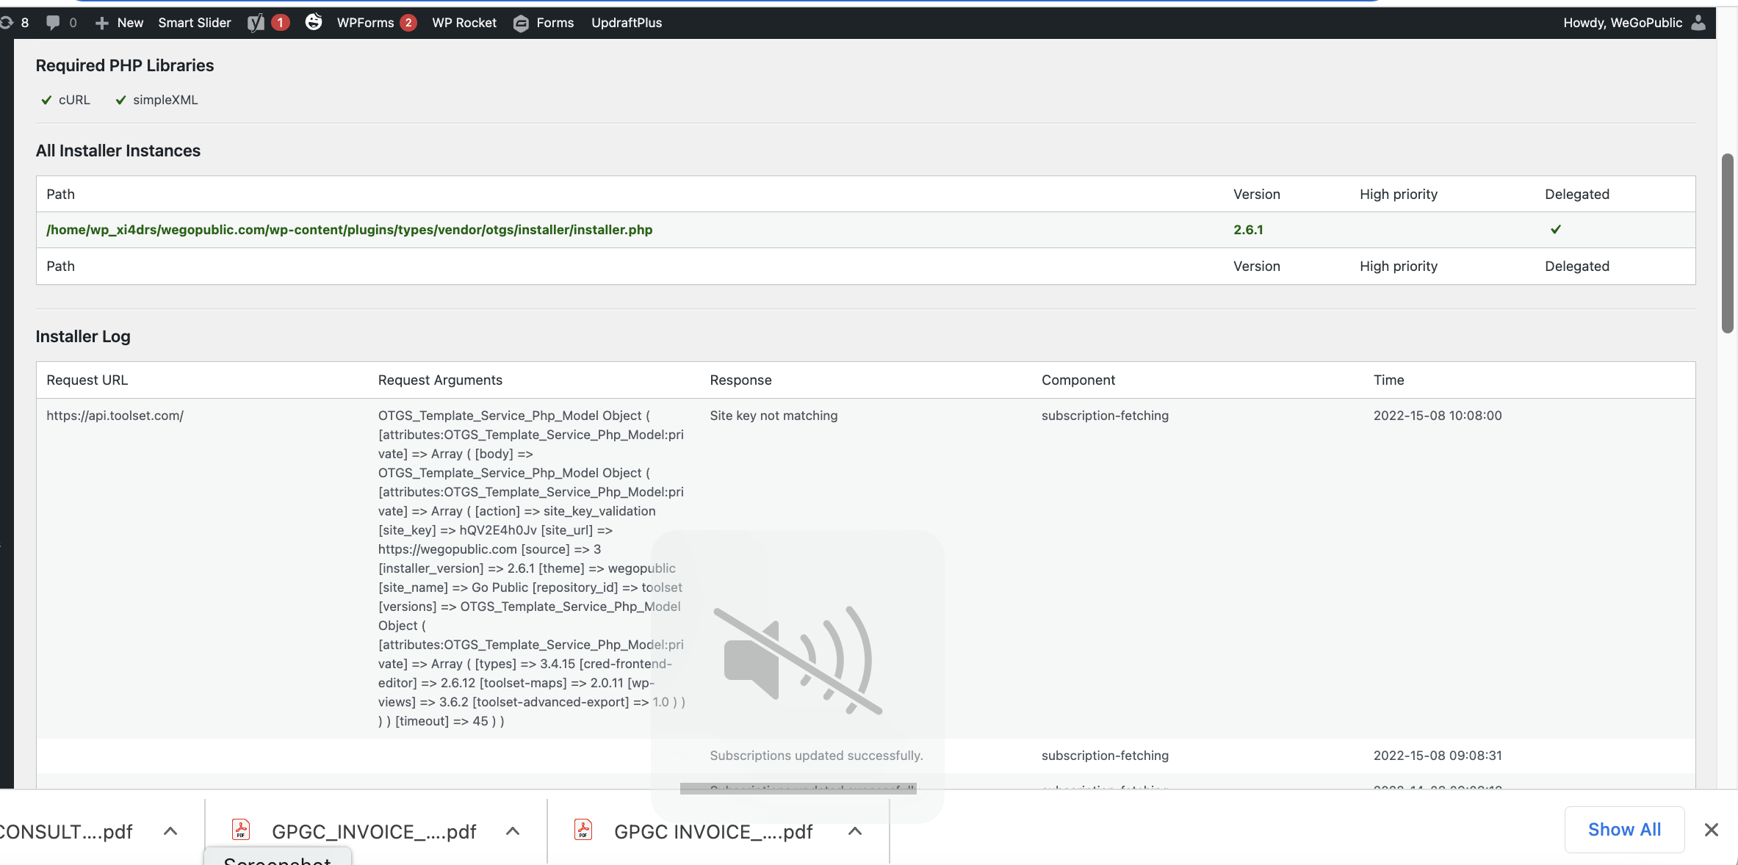
Task: Click the GPGC_INVOICE pdf file icon
Action: coord(241,830)
